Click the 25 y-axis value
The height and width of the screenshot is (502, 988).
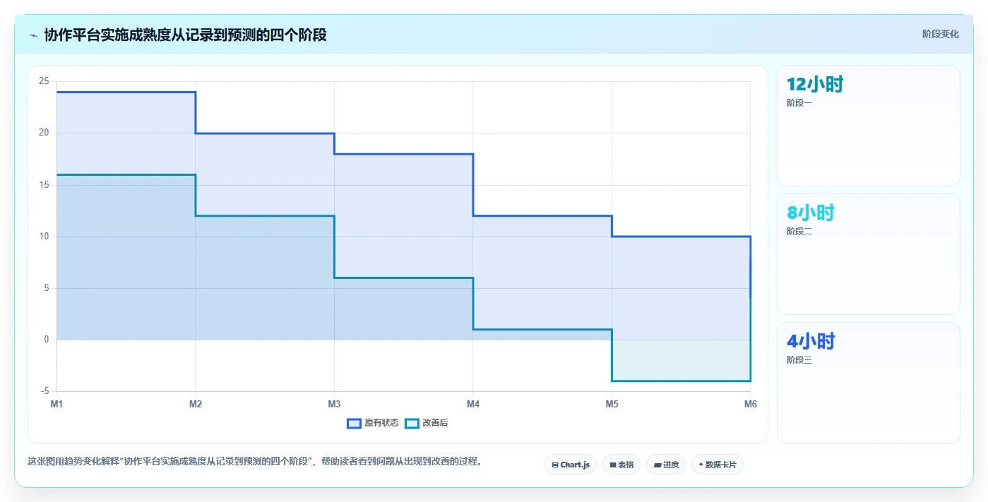pos(44,81)
